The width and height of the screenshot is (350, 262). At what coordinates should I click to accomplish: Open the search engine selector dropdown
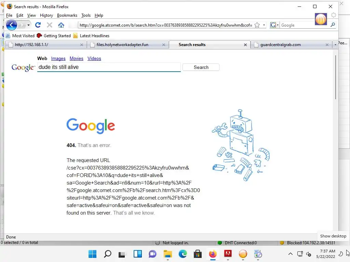coord(274,25)
